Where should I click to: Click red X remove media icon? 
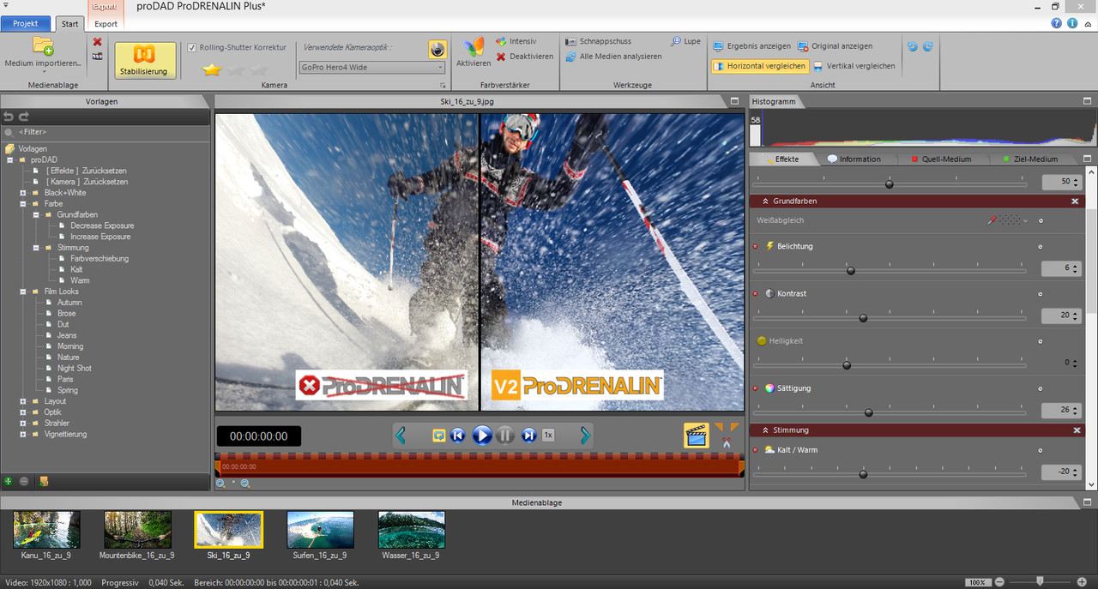tap(97, 41)
